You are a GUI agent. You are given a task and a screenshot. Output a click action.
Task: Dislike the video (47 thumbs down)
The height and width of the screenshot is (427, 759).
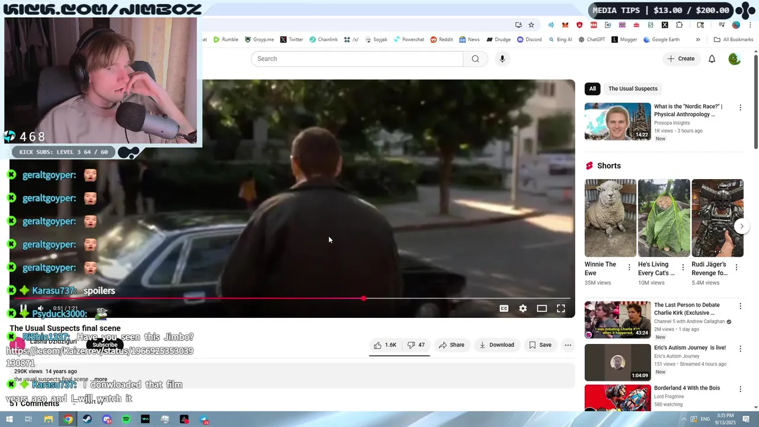416,345
